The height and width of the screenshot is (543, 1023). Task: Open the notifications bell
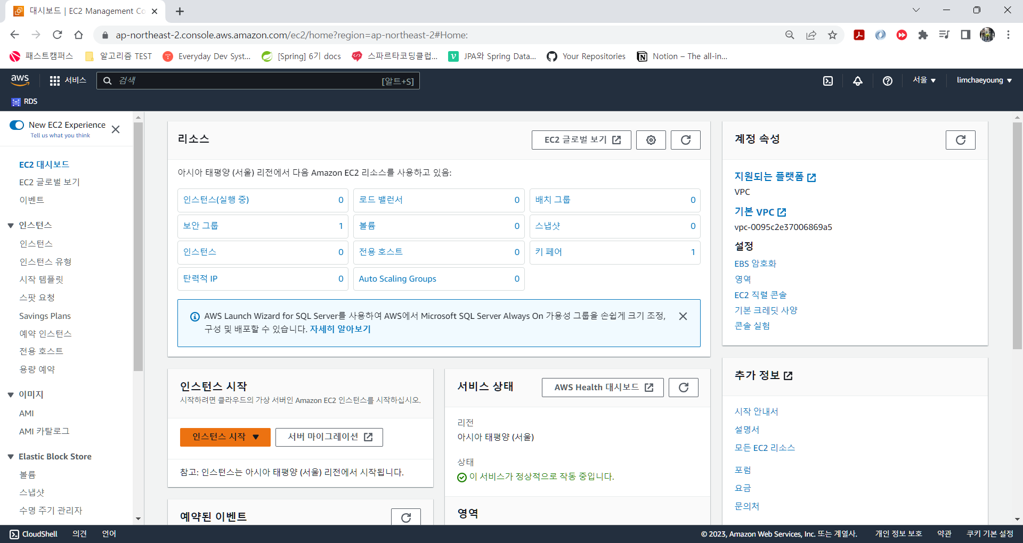[858, 81]
